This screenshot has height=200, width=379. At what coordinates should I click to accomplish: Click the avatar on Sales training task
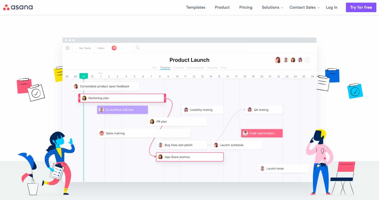(102, 133)
